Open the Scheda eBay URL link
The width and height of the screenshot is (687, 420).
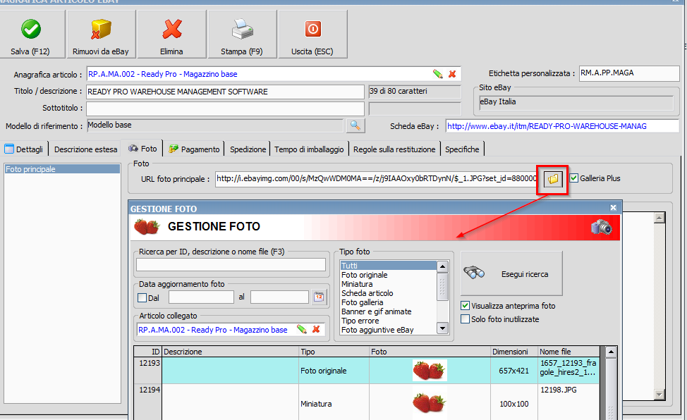547,126
